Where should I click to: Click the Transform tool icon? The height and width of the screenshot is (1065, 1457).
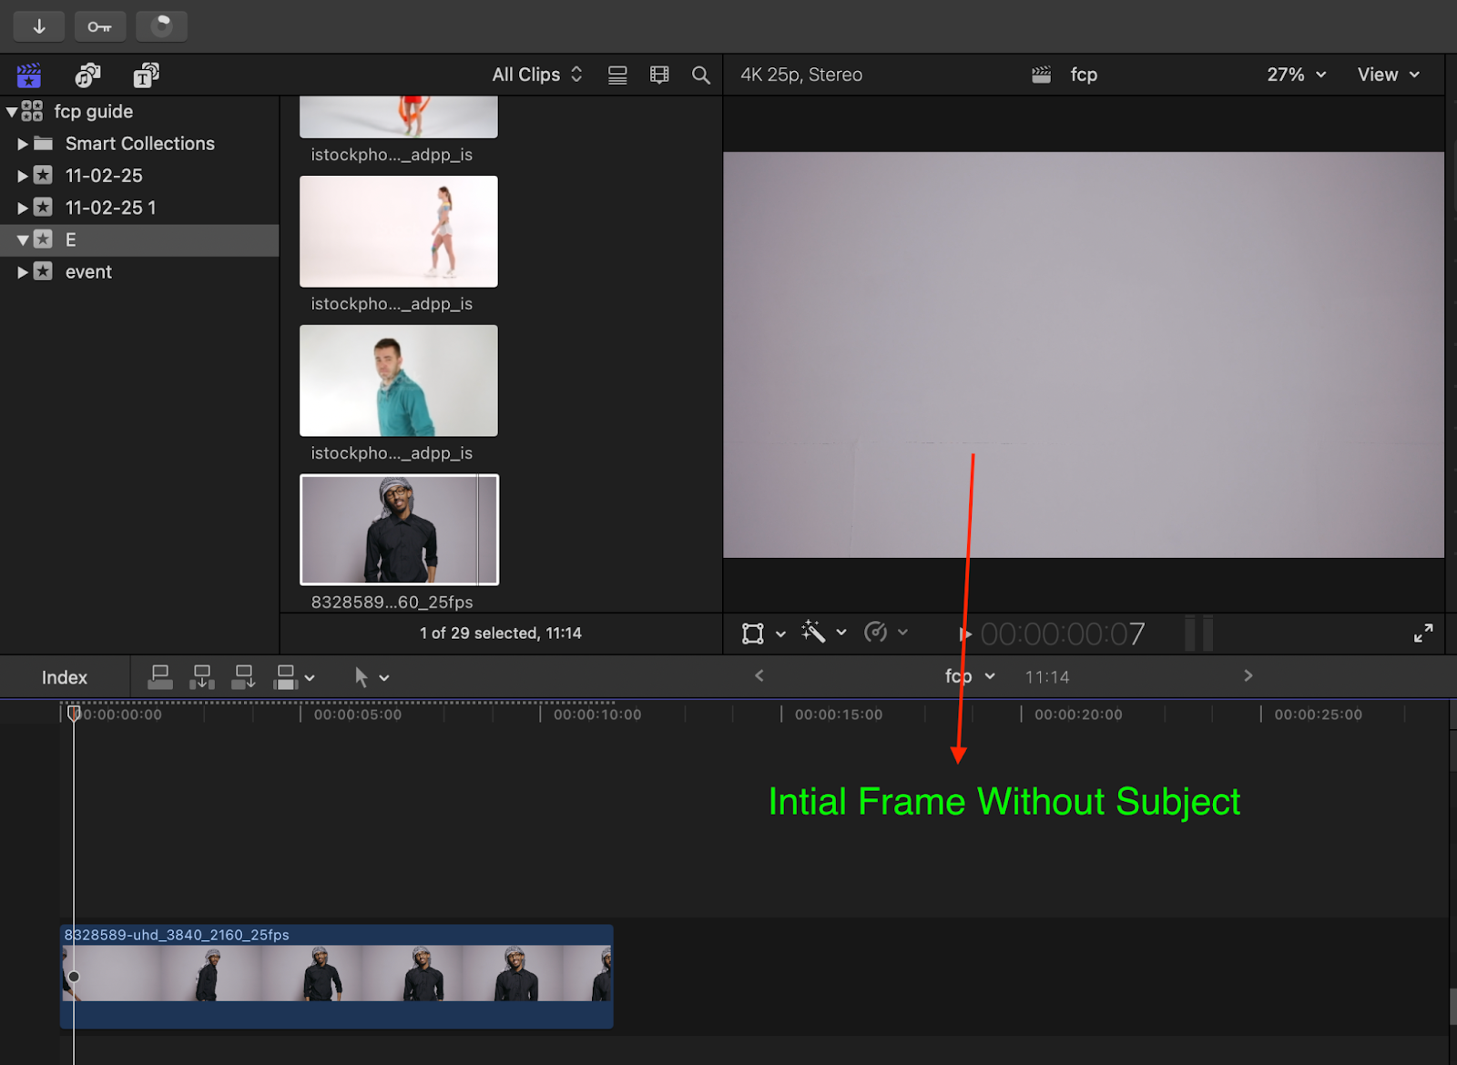tap(752, 634)
